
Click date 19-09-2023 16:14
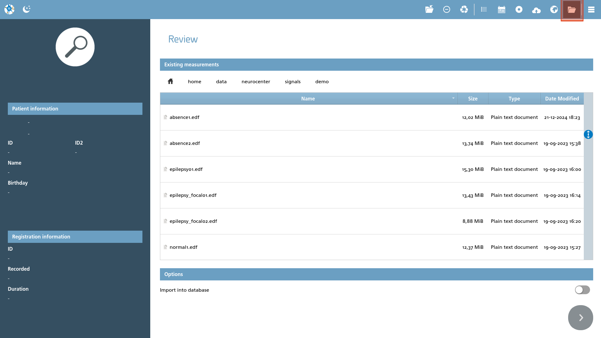[x=562, y=195]
